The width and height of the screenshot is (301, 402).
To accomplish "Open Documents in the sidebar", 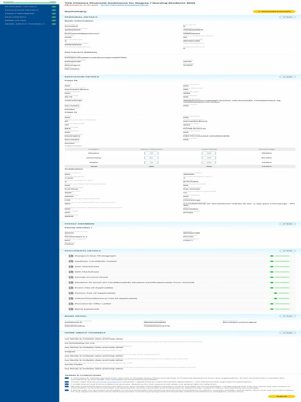I will pyautogui.click(x=15, y=17).
